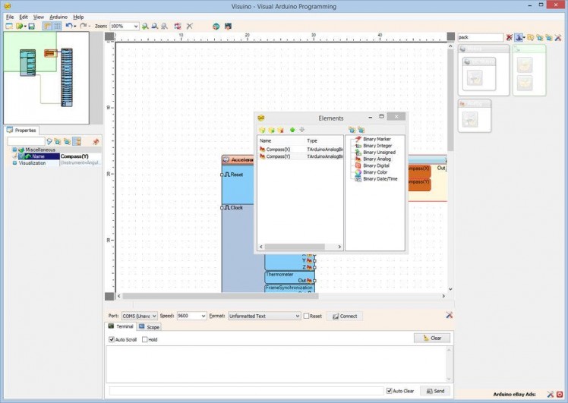Click the blue Zoom Out magnifier
568x403 pixels.
155,26
